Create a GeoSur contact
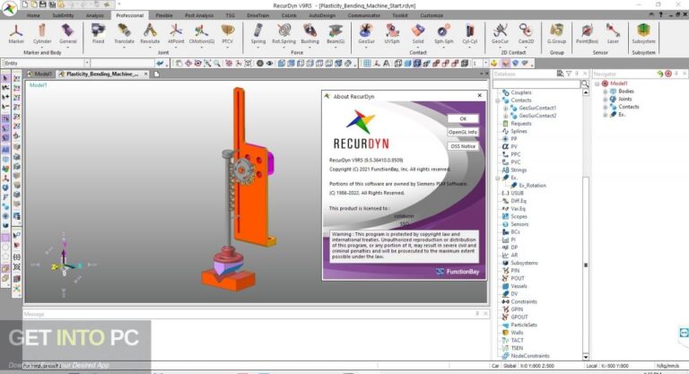 coord(366,34)
